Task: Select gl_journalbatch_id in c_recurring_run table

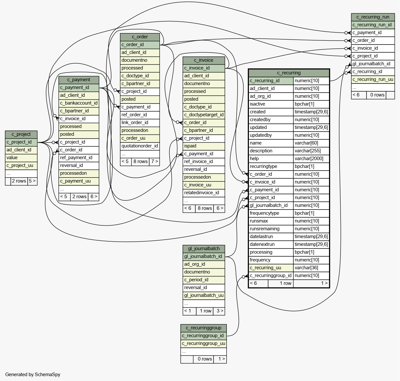Action: pyautogui.click(x=373, y=64)
